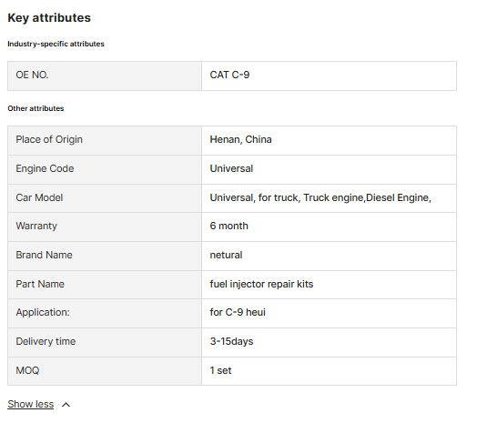Click the Brand Name netural value
This screenshot has height=423, width=497.
point(226,255)
